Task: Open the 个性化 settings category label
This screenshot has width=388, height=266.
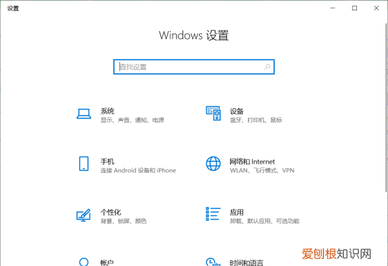Action: tap(111, 212)
